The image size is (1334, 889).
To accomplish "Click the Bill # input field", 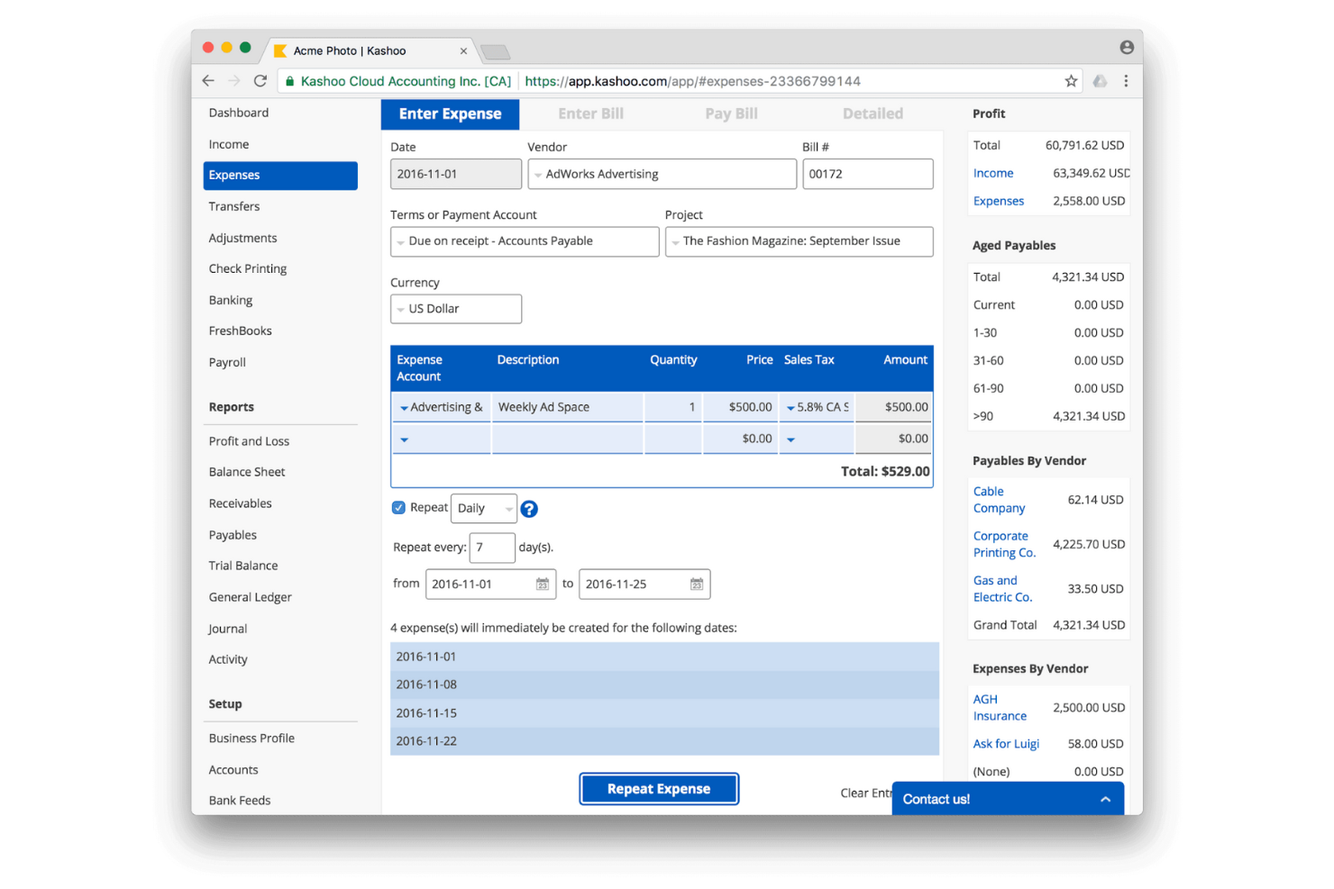I will (x=866, y=174).
